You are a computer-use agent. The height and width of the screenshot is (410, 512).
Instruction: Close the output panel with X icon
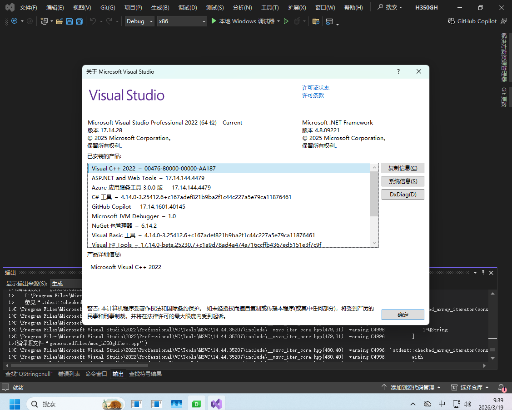point(491,272)
